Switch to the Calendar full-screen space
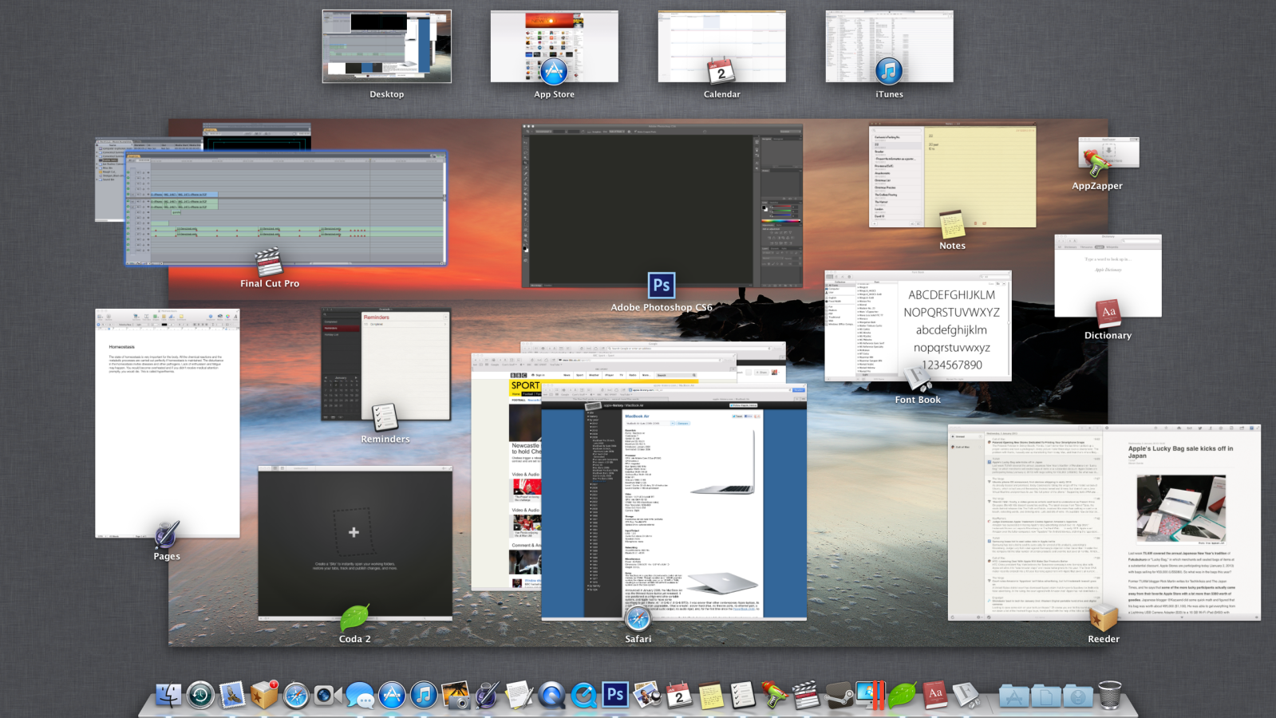The image size is (1276, 718). tap(721, 46)
